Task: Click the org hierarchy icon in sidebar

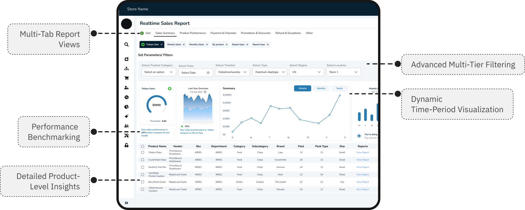Action: click(x=126, y=68)
